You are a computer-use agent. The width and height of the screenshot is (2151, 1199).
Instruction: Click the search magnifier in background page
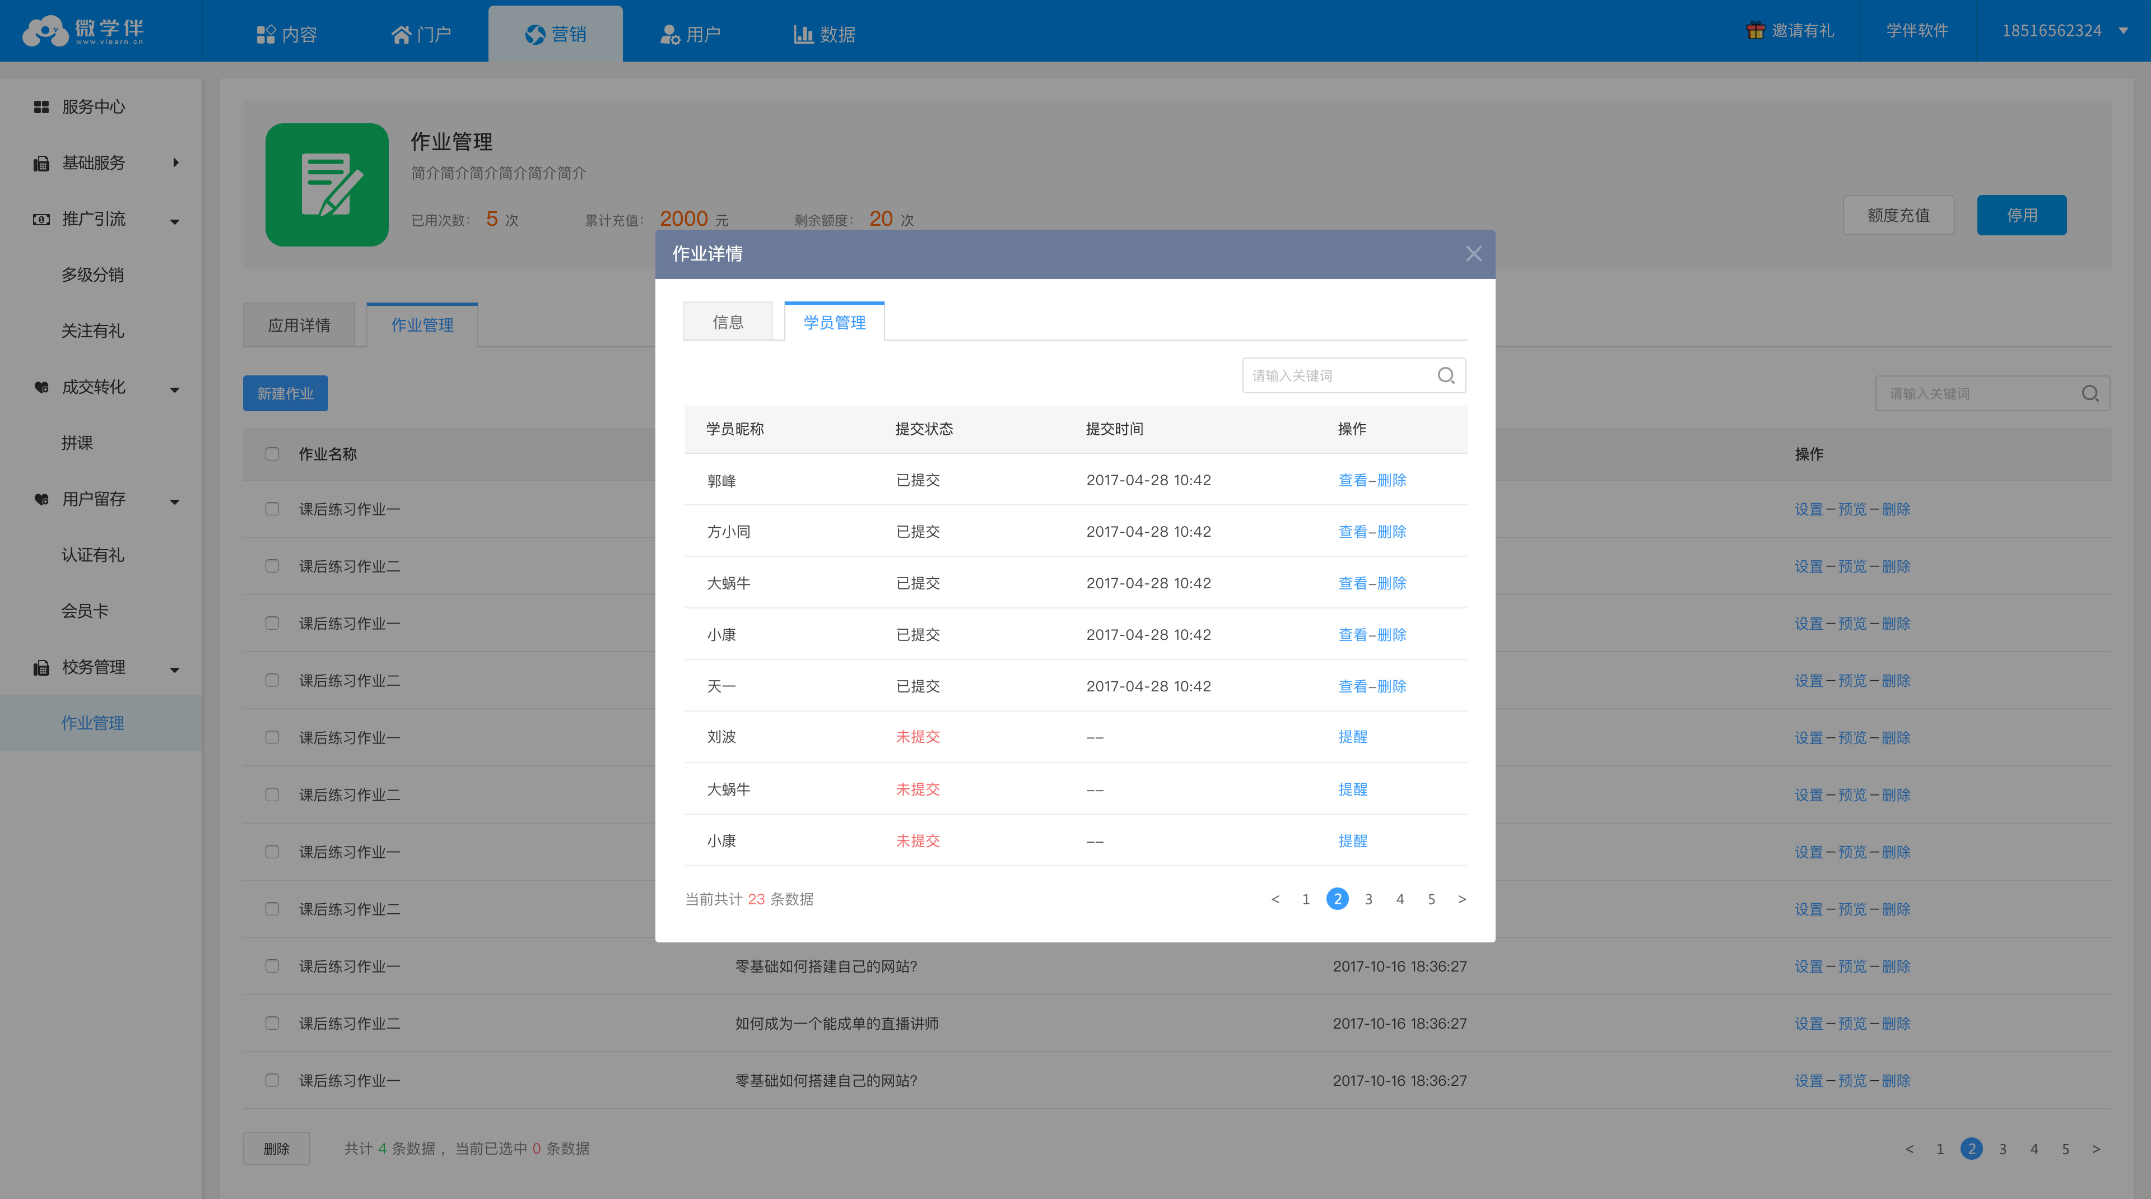coord(2090,393)
